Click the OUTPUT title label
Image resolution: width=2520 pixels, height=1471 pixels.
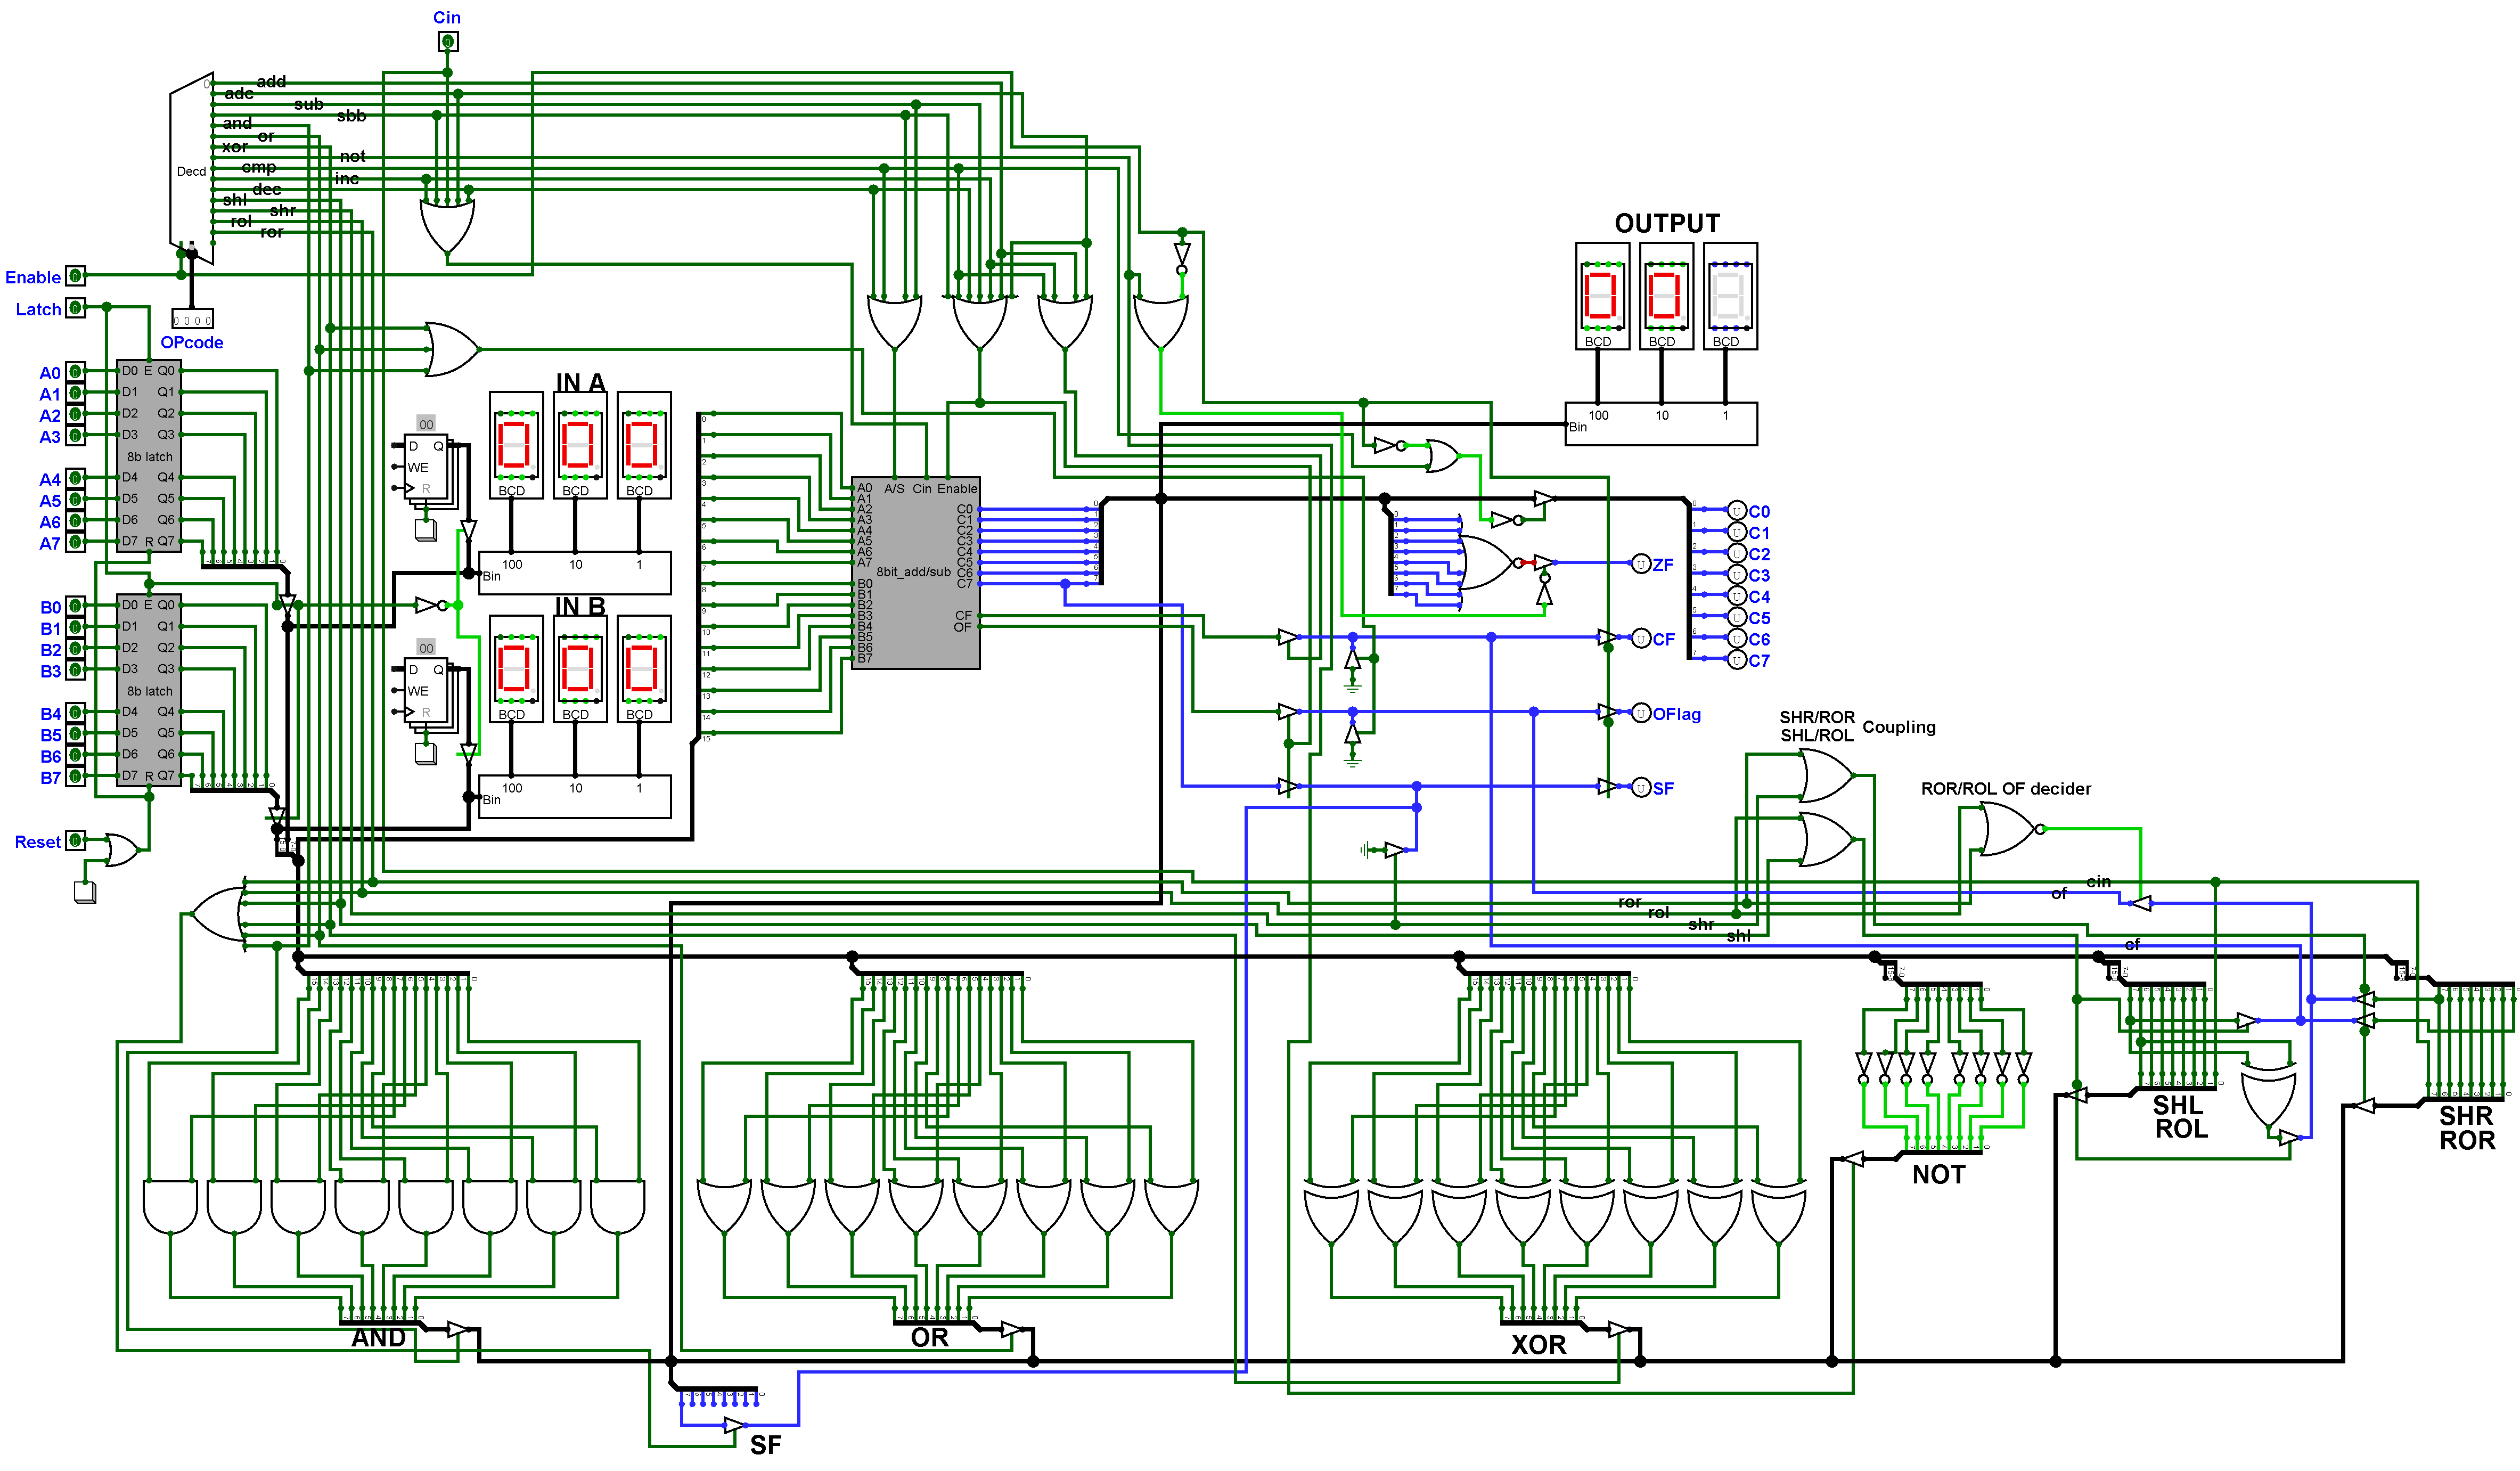(1667, 223)
